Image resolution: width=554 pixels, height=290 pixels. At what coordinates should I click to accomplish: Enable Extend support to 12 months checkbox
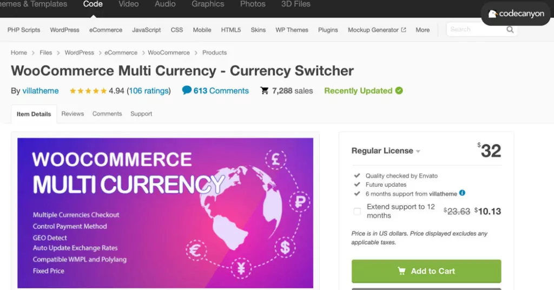click(357, 211)
